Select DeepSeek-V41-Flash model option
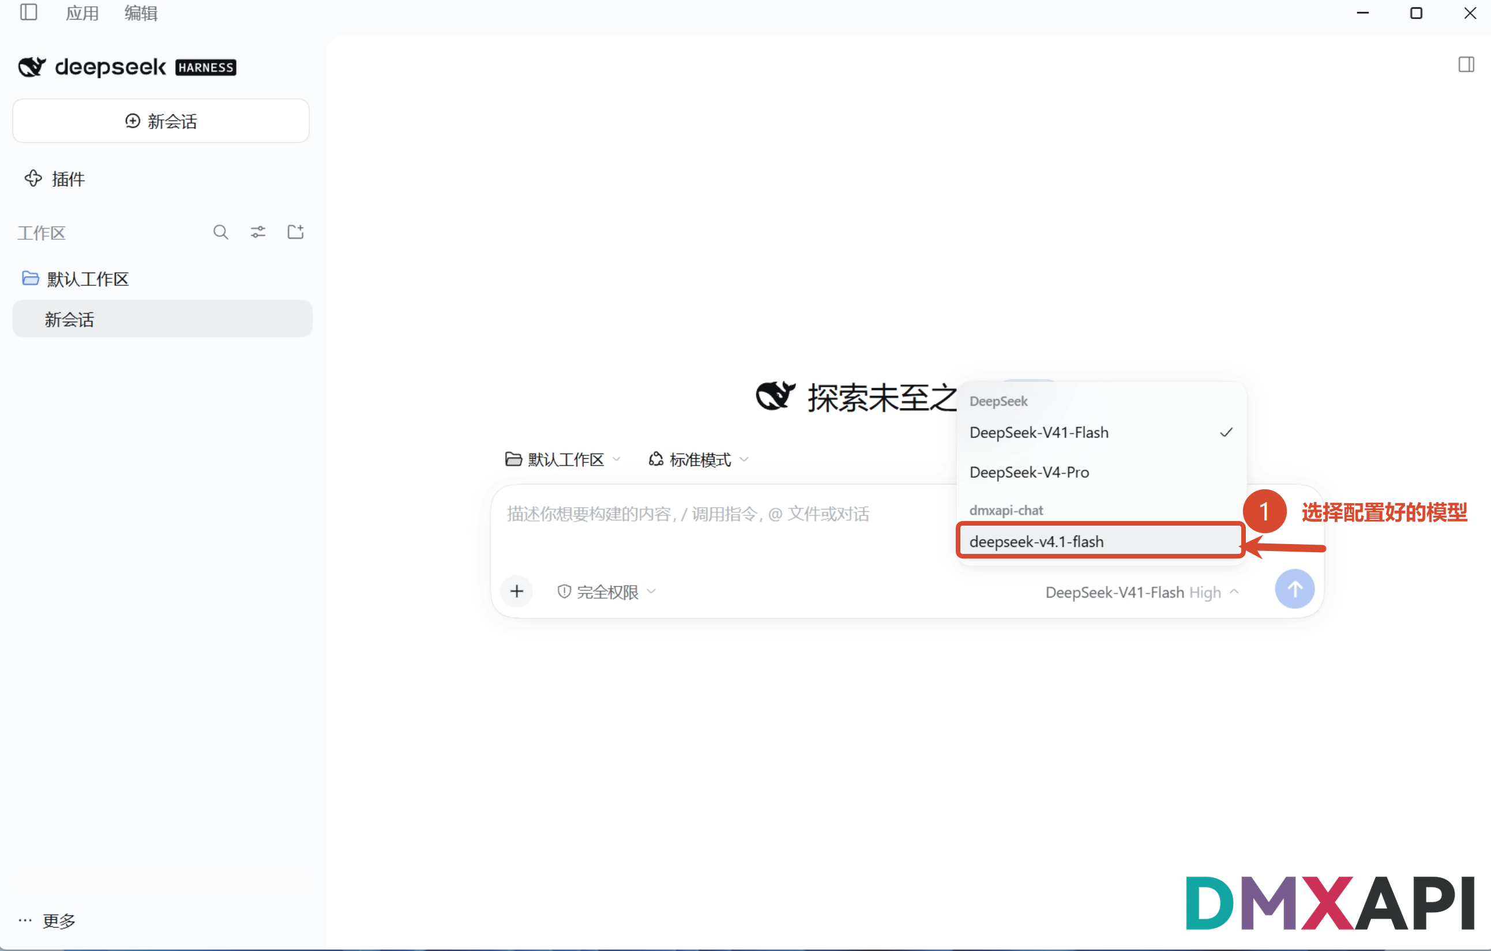Image resolution: width=1491 pixels, height=951 pixels. pyautogui.click(x=1101, y=432)
